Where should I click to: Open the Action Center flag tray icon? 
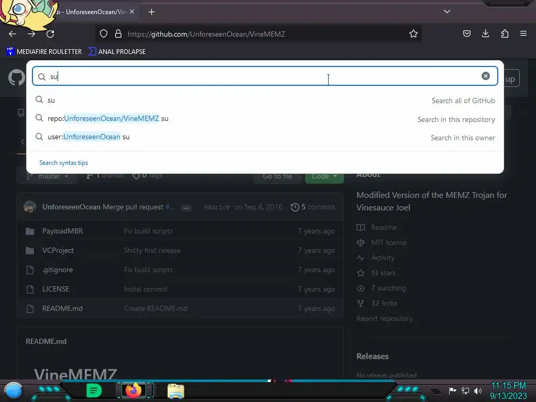coord(453,390)
